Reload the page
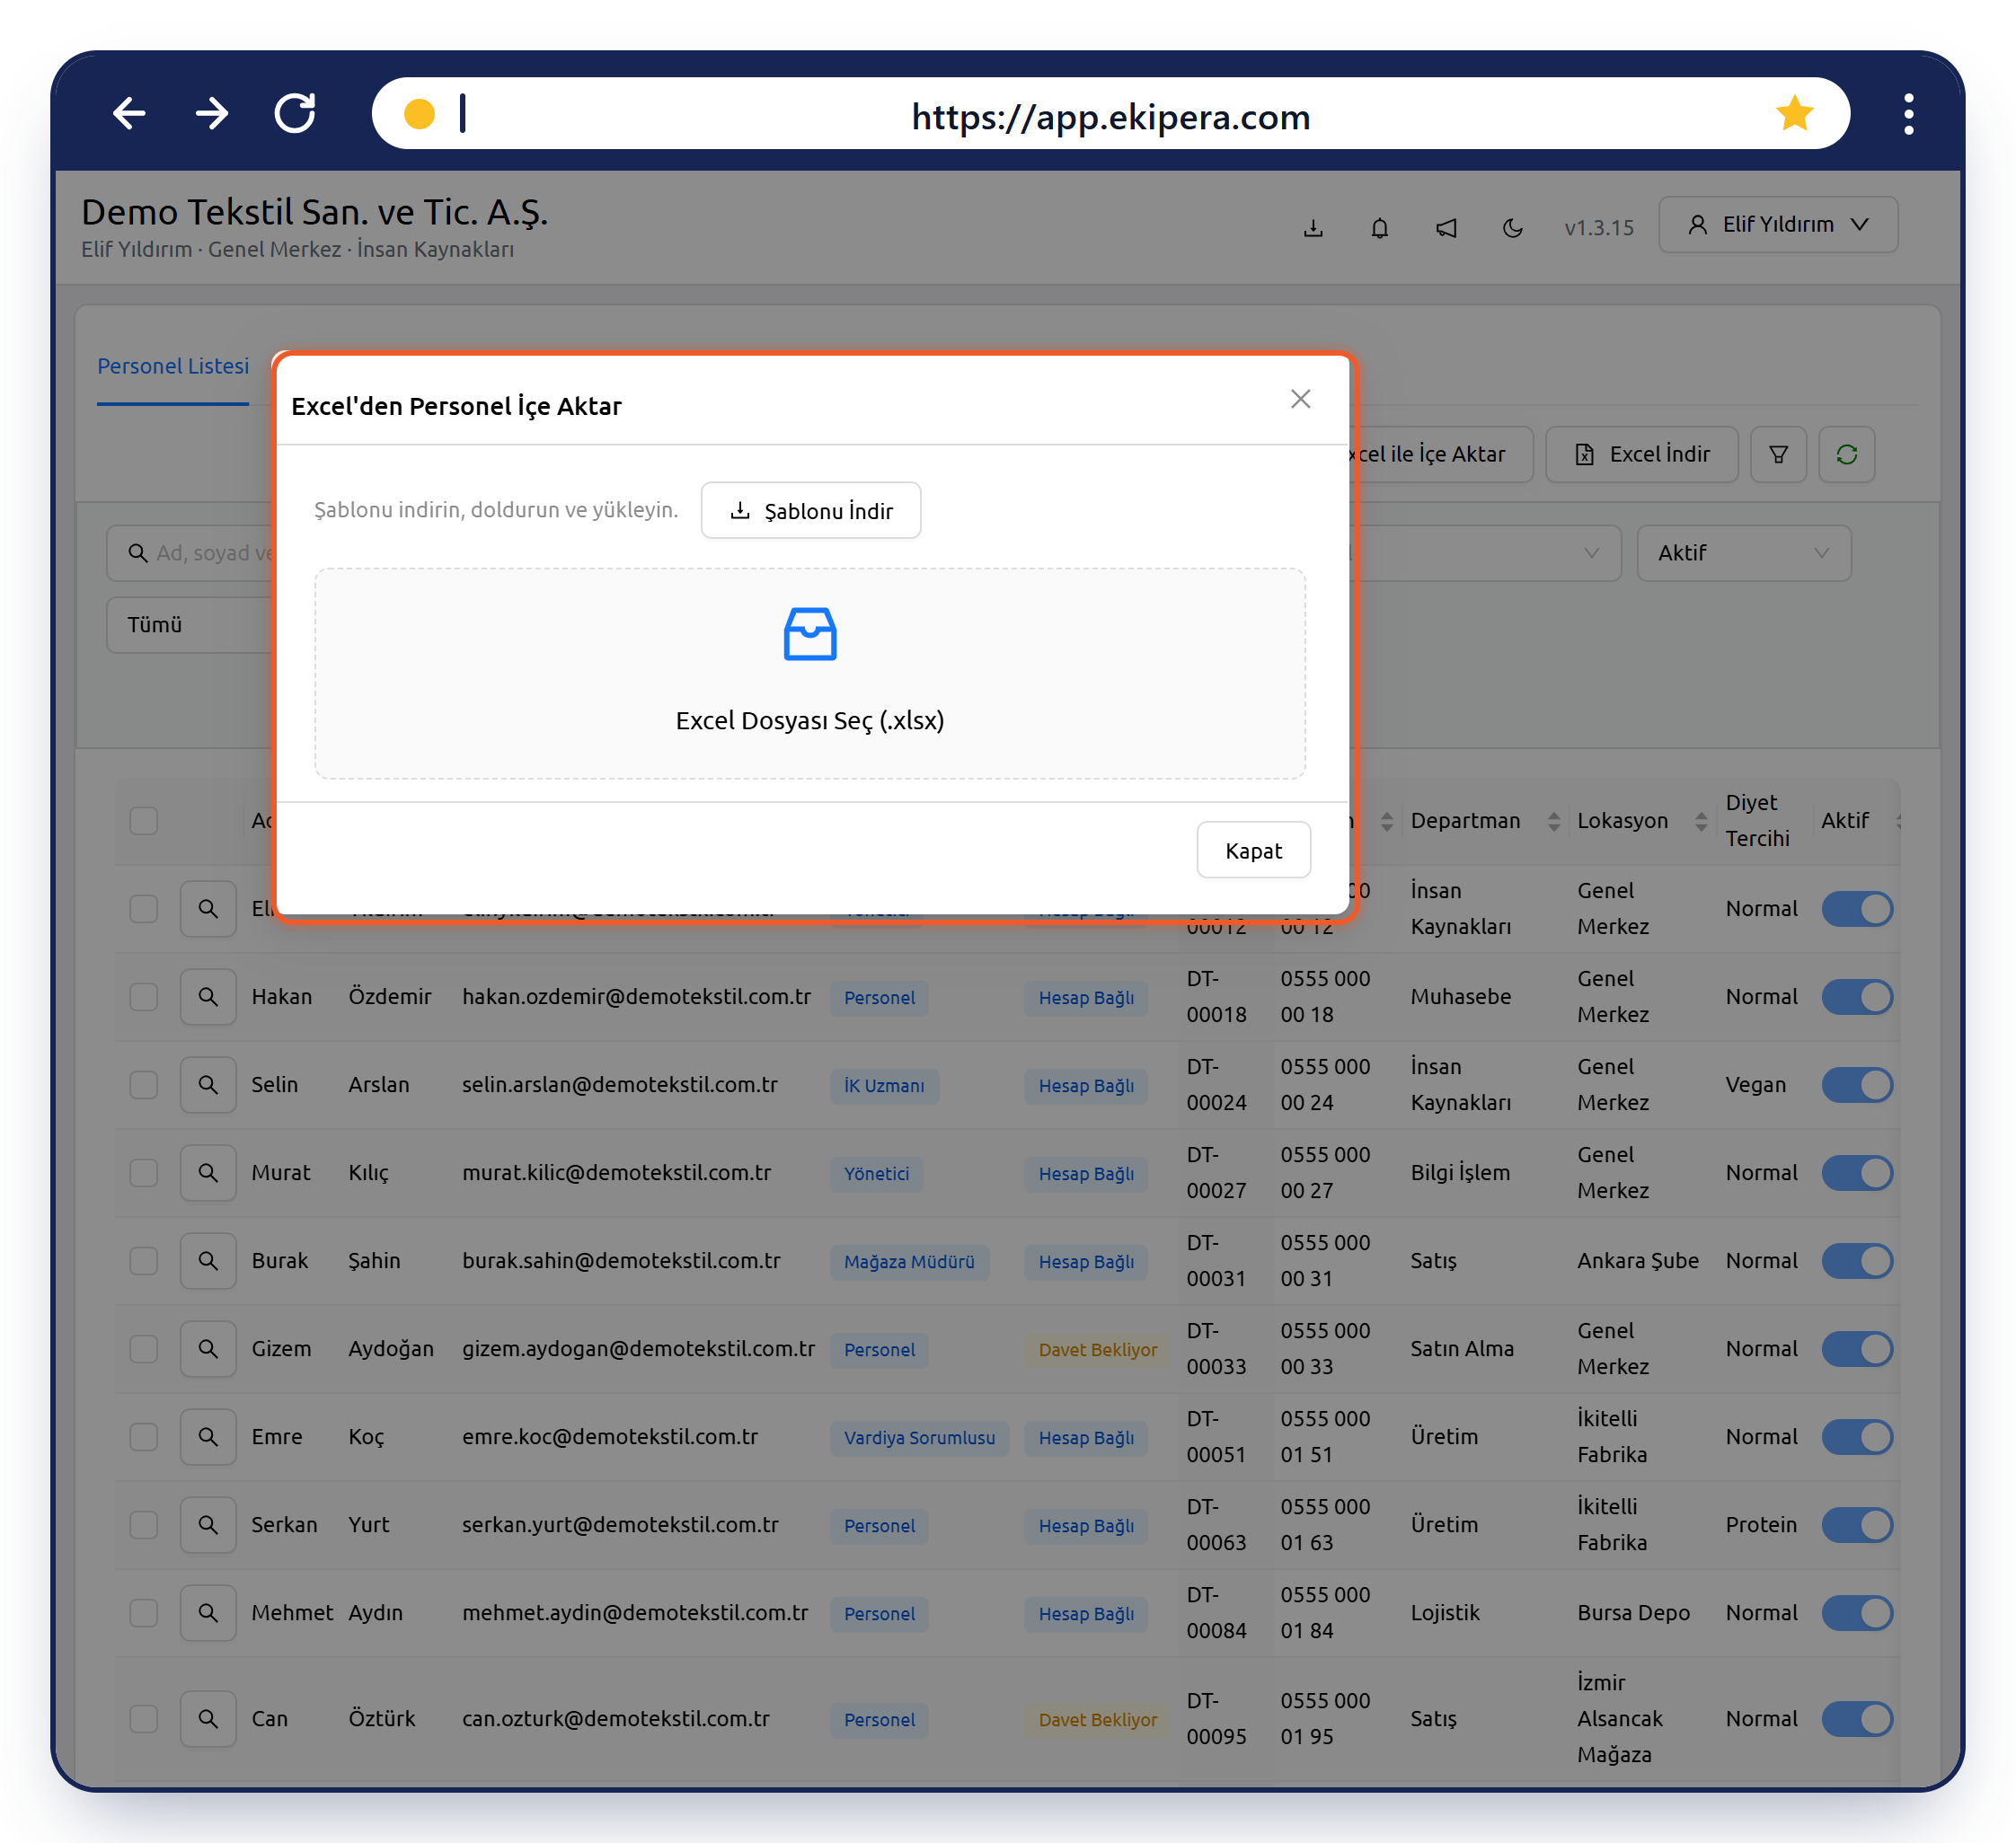Viewport: 2016px width, 1843px height. pyautogui.click(x=295, y=114)
